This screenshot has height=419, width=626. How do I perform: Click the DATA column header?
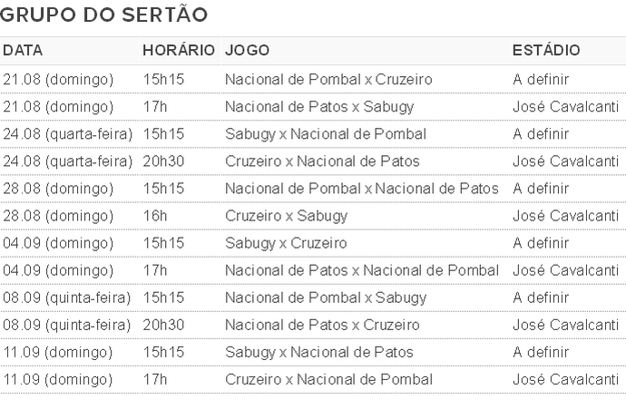point(23,51)
